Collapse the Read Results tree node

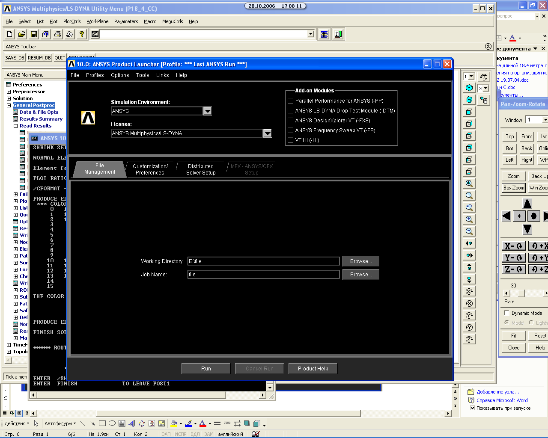[15, 126]
